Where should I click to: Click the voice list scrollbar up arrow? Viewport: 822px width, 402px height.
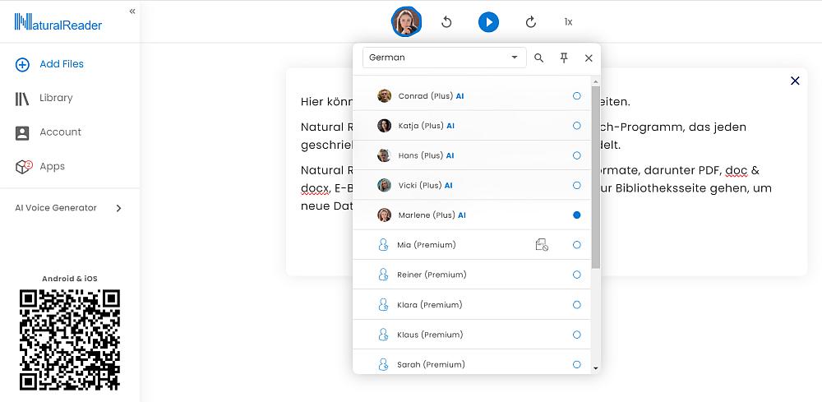595,81
